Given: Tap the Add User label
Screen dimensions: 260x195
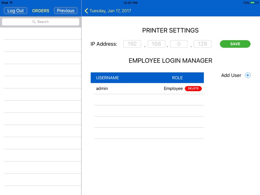Looking at the screenshot, I should 231,75.
